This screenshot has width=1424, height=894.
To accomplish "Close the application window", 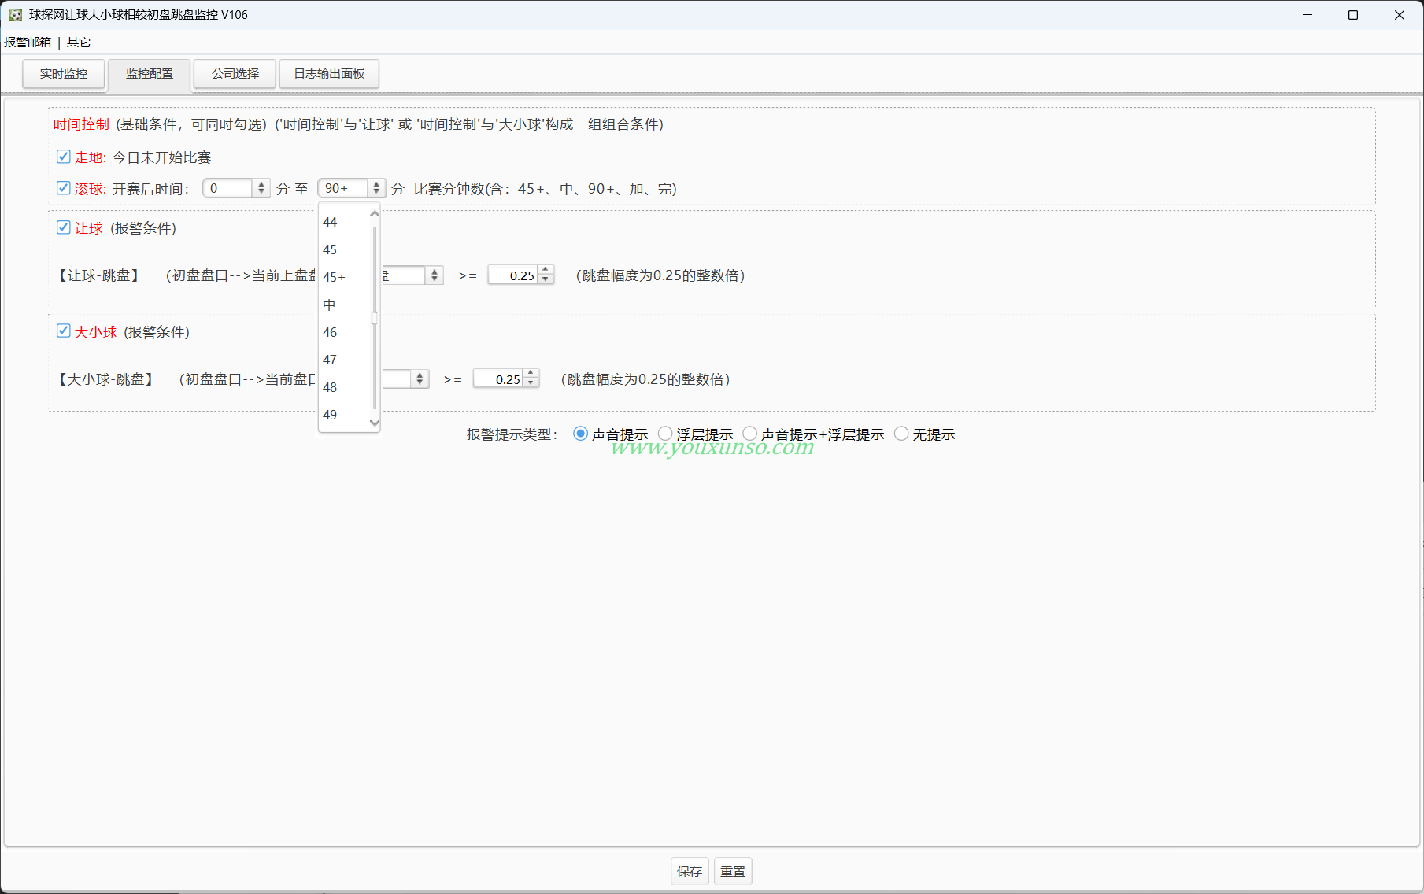I will click(1400, 15).
